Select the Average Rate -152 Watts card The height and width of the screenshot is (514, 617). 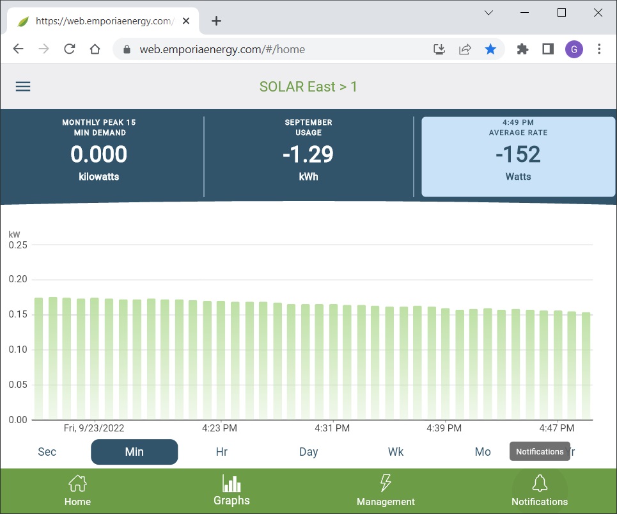coord(518,156)
